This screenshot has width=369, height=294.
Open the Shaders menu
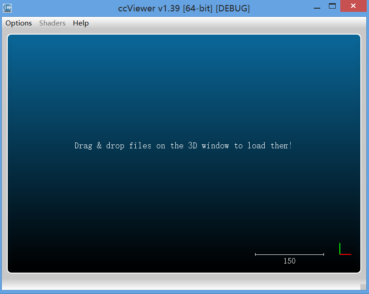coord(52,23)
